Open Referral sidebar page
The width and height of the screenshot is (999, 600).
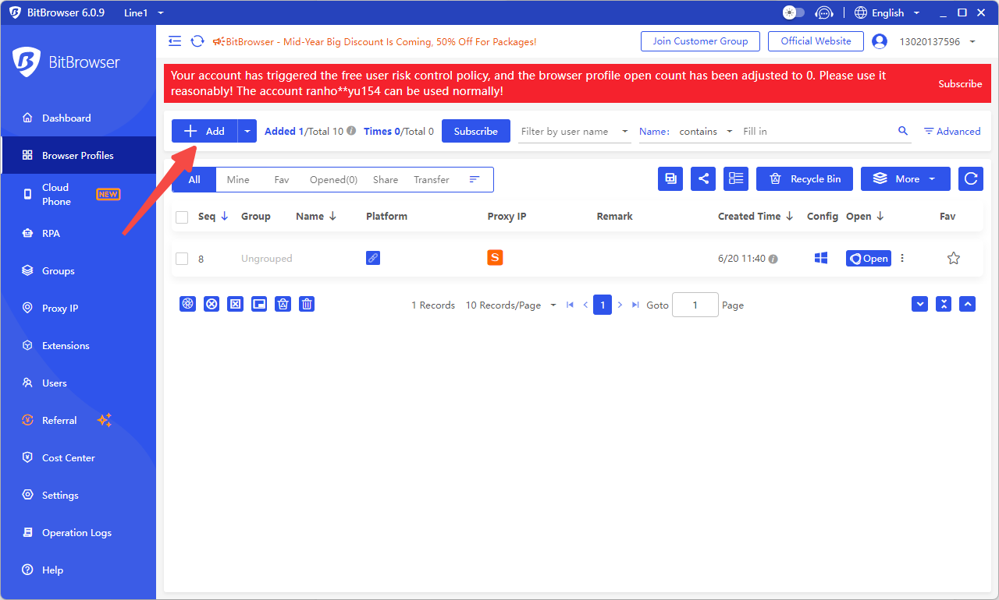pyautogui.click(x=78, y=420)
